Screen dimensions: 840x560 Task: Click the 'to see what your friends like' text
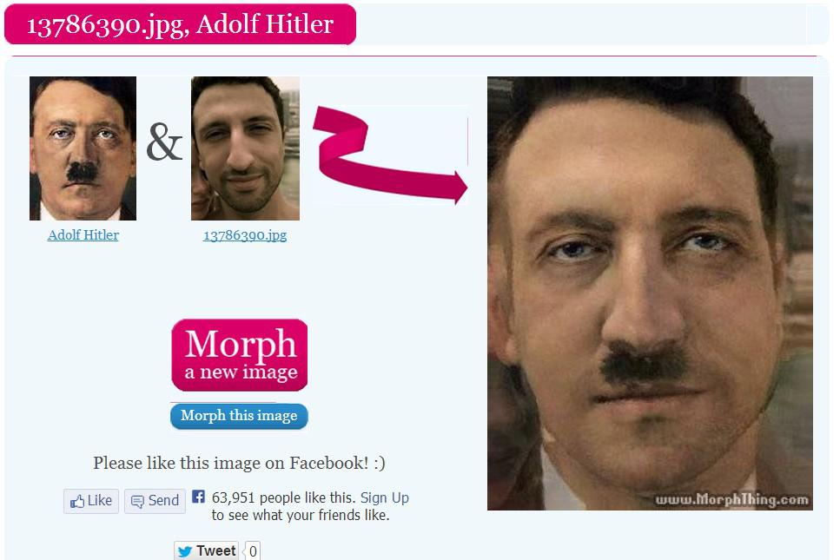pos(301,515)
